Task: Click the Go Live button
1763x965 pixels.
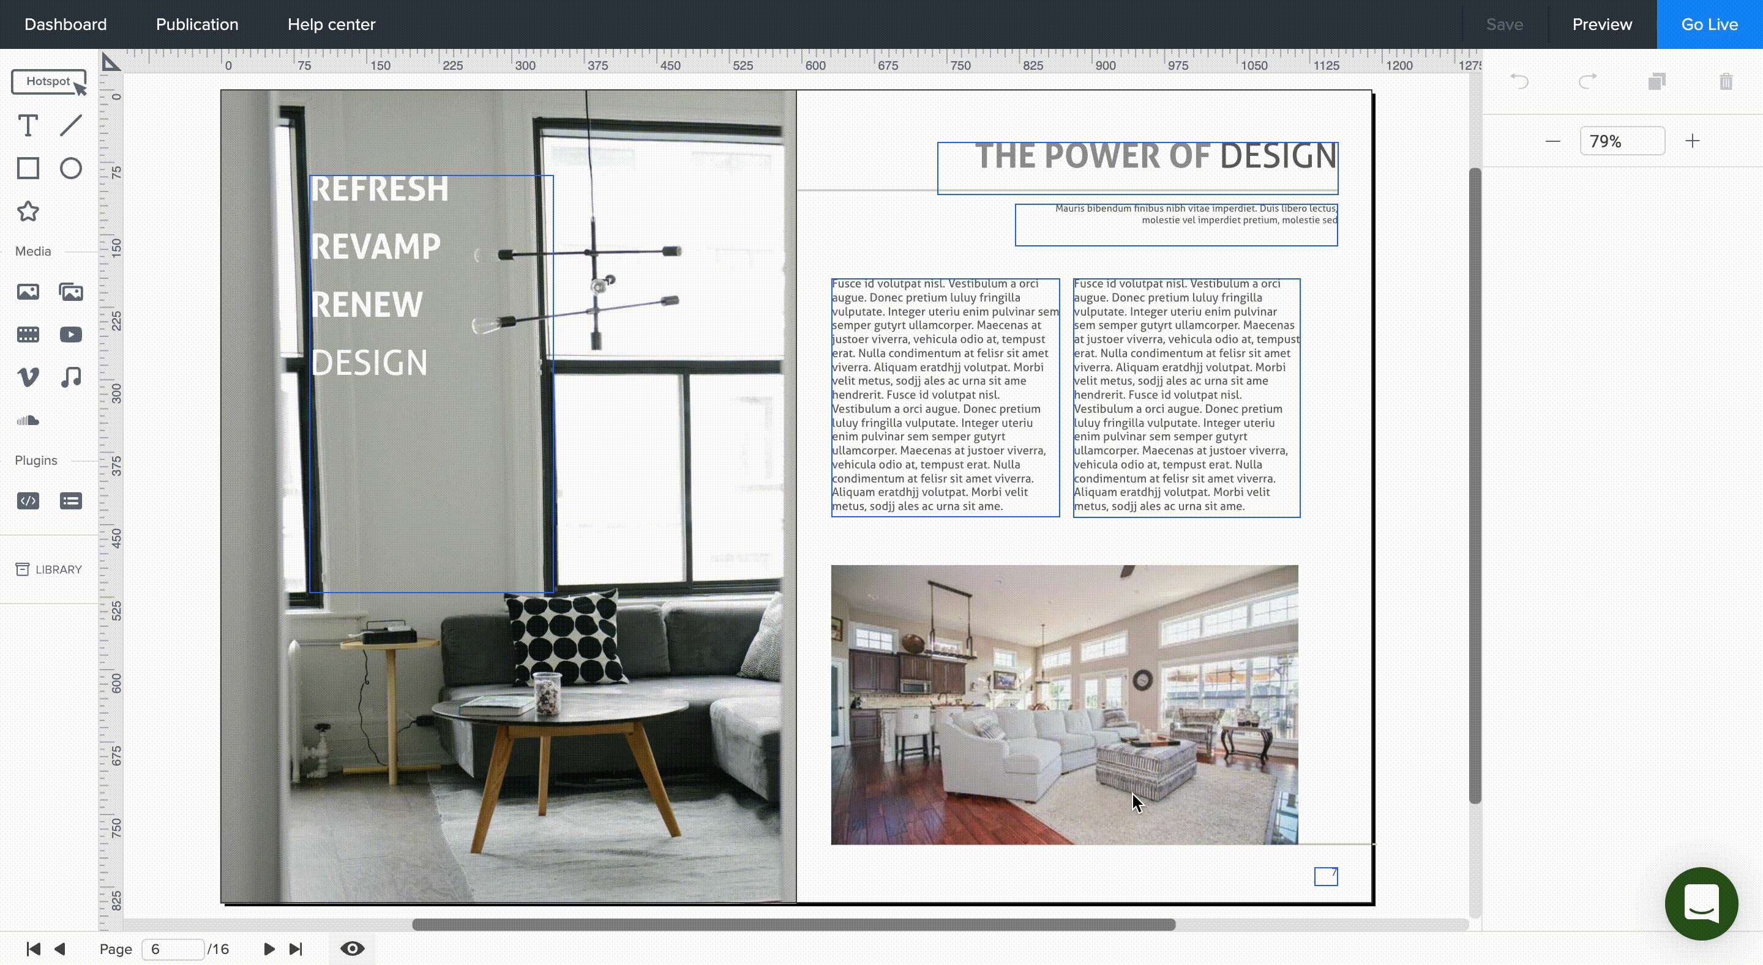Action: pyautogui.click(x=1709, y=24)
